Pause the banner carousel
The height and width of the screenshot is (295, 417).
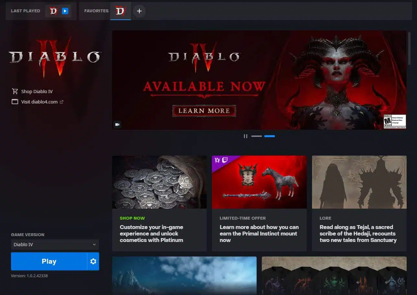[245, 136]
